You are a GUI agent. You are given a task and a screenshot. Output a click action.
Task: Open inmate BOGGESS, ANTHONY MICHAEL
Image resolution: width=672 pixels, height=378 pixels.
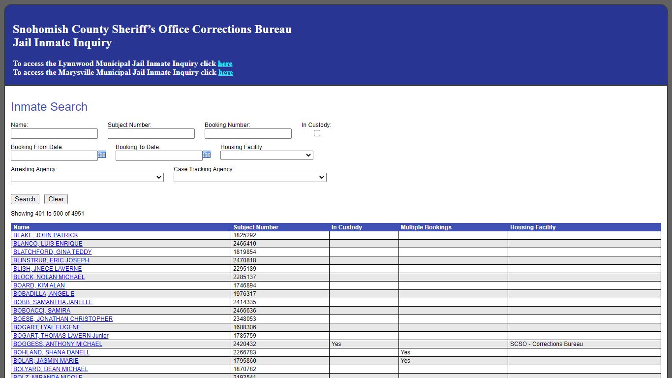pos(58,344)
